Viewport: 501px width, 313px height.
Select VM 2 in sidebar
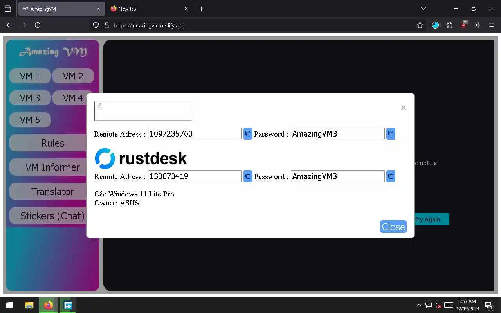(73, 76)
